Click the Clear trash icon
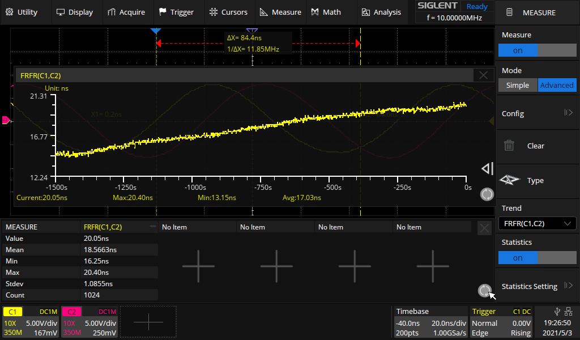Screen dimensions: 580x340 coord(509,146)
